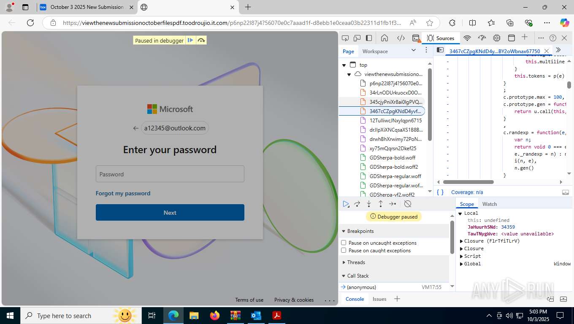Open Firefox from the taskbar
Viewport: 574px width, 324px height.
[215, 315]
